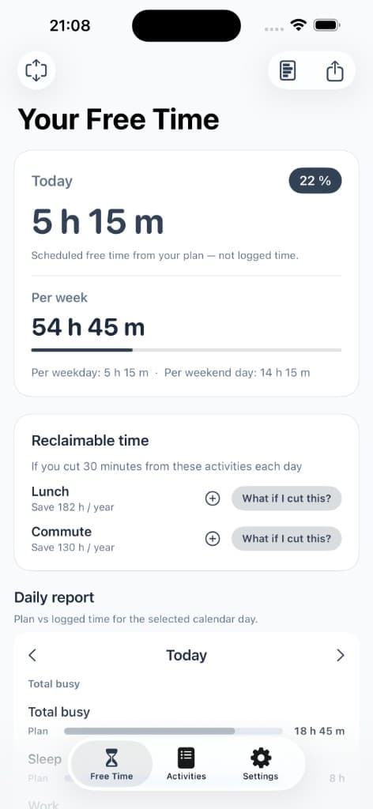Tap the 5 h 15 m free time value
The image size is (373, 809).
pyautogui.click(x=97, y=222)
